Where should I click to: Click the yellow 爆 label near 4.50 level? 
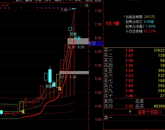click(x=60, y=89)
